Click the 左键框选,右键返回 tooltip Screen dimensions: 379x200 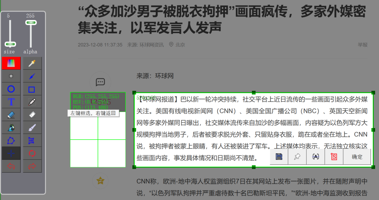(x=93, y=113)
